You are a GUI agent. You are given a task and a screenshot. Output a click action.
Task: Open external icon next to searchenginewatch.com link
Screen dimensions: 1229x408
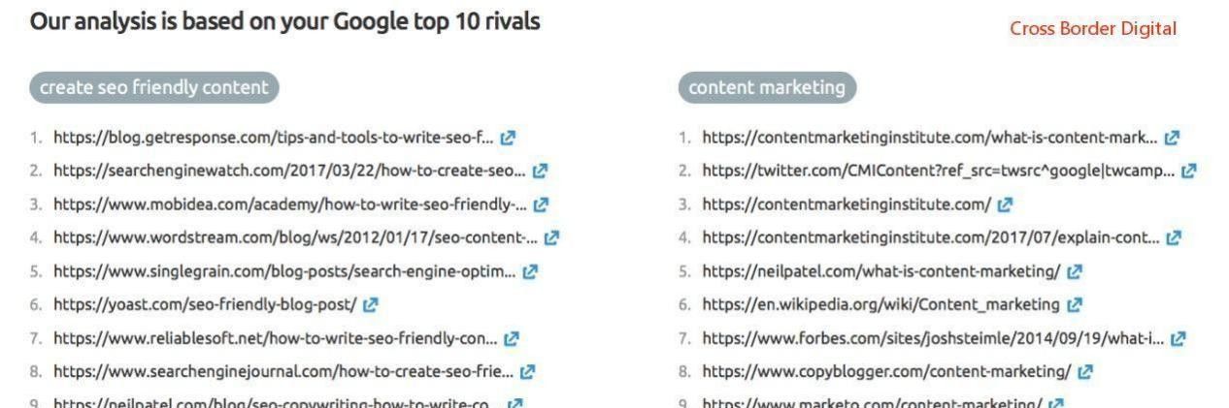pyautogui.click(x=540, y=172)
